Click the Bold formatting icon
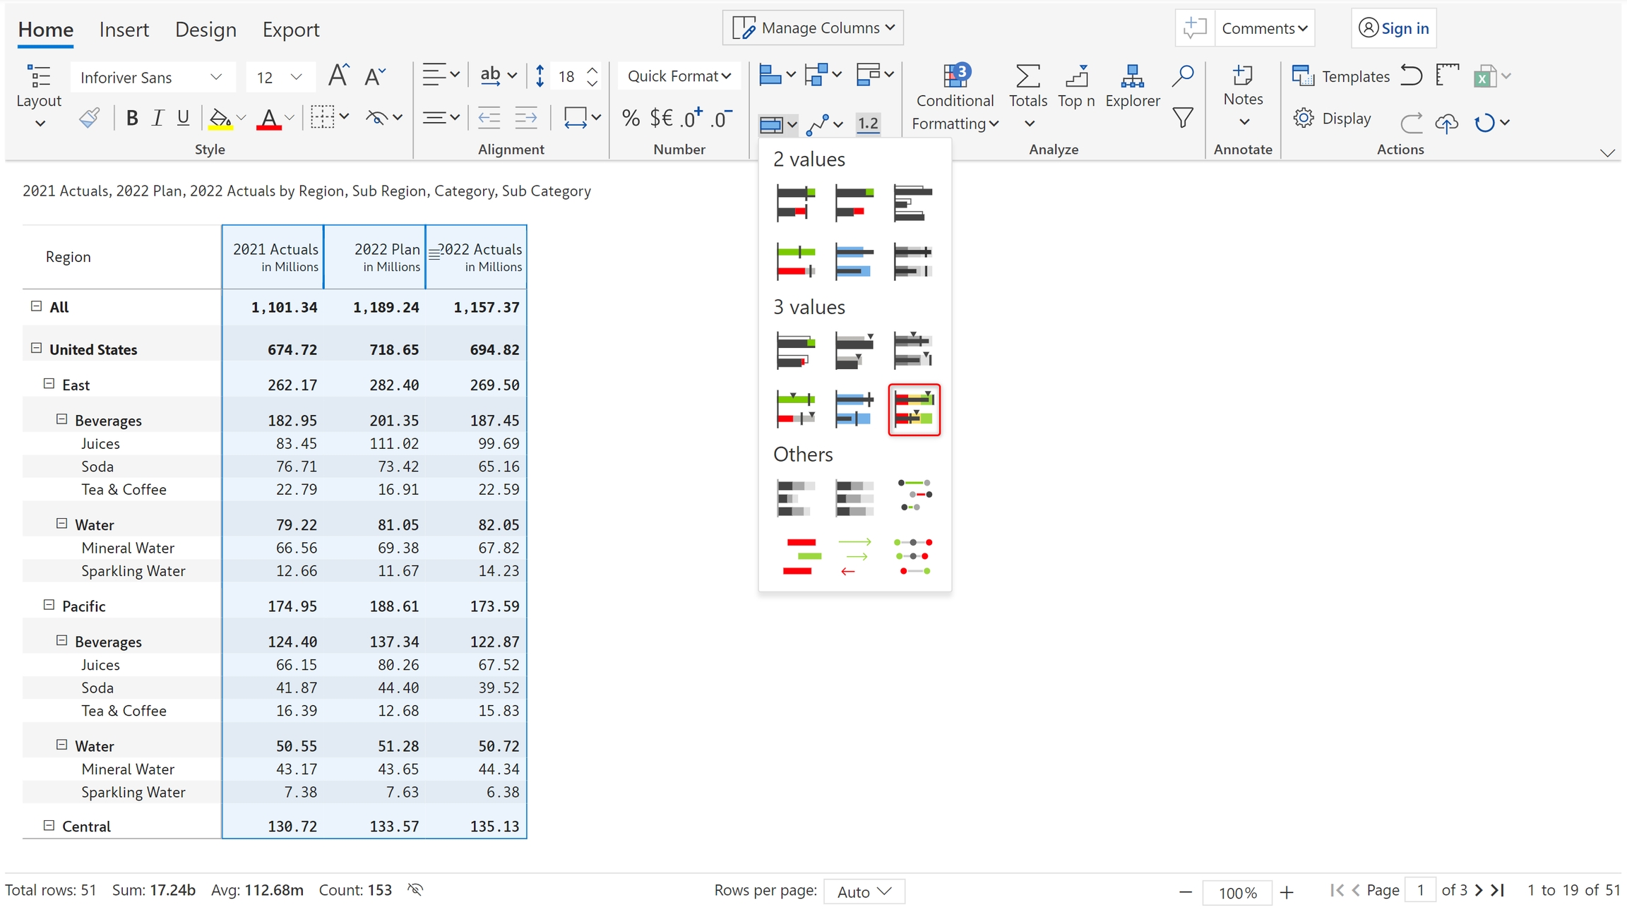This screenshot has width=1627, height=912. tap(131, 119)
